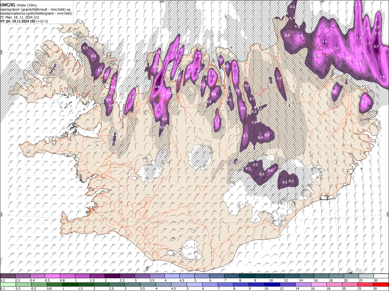Select the 2.1 precipitation value on the map
Image resolution: width=389 pixels, height=291 pixels.
(x=377, y=33)
